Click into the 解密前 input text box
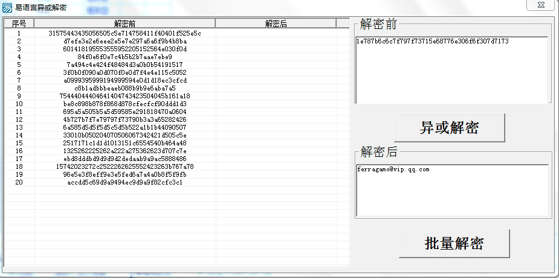 (451, 69)
